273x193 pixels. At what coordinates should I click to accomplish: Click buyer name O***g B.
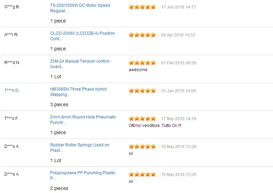(x=12, y=7)
